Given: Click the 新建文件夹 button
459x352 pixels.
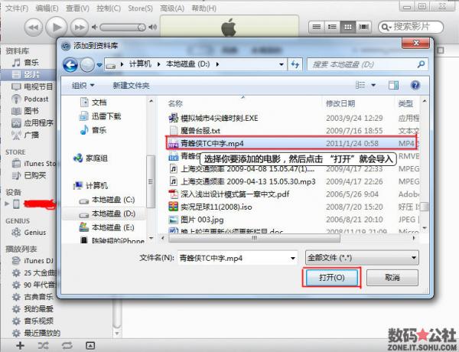Looking at the screenshot, I should tap(131, 86).
